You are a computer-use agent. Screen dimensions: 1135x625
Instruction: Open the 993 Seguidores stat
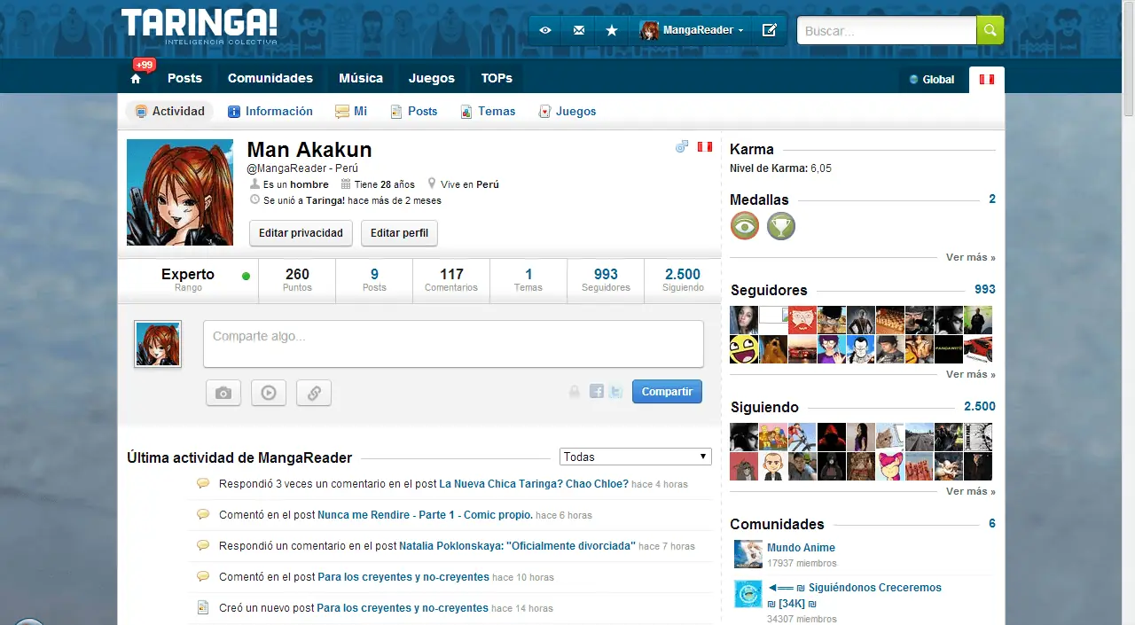(x=606, y=280)
